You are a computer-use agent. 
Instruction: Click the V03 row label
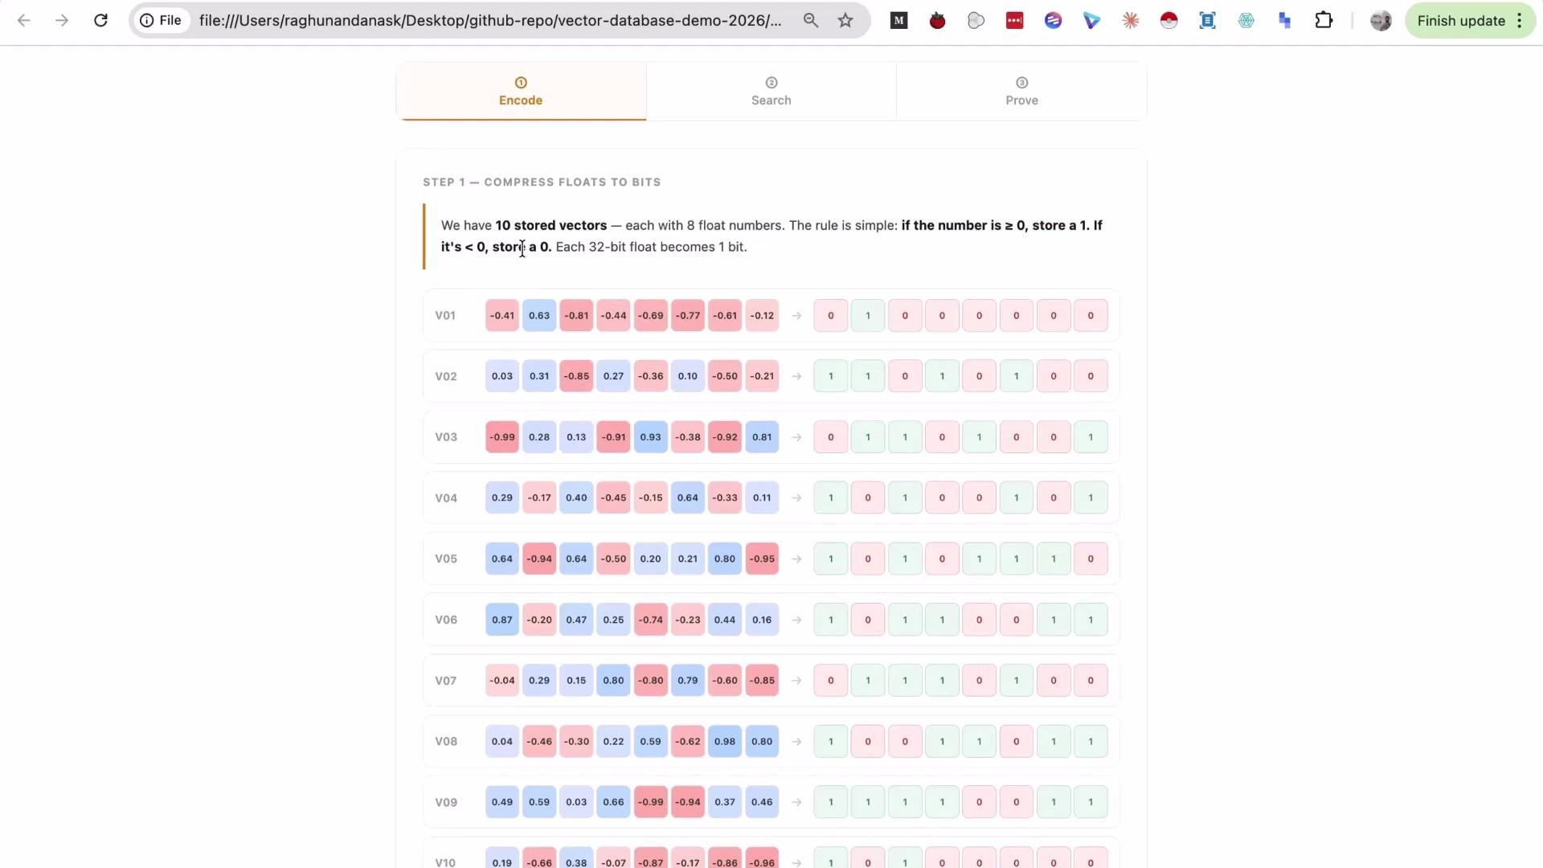point(446,437)
